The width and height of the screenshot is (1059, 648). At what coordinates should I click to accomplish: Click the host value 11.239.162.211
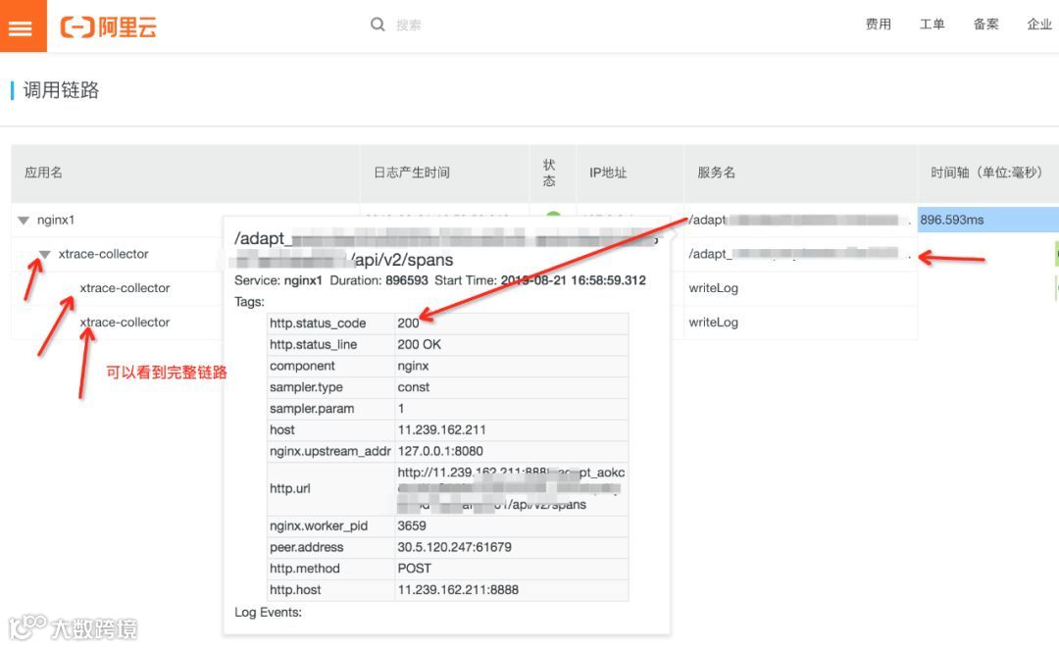click(x=441, y=430)
